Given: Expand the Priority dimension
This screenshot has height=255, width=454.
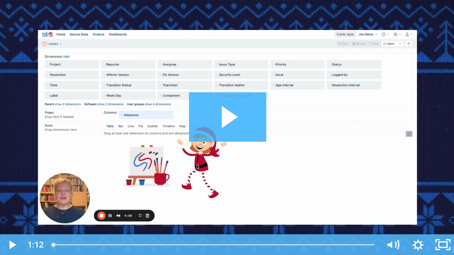Looking at the screenshot, I should tap(298, 64).
